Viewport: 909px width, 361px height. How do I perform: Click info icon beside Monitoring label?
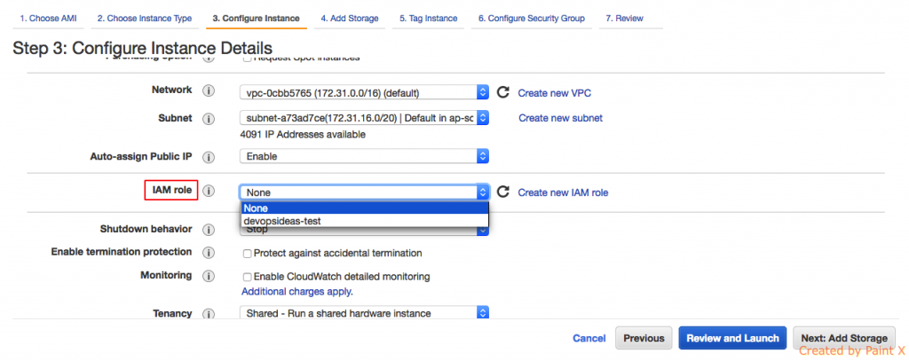pyautogui.click(x=209, y=276)
